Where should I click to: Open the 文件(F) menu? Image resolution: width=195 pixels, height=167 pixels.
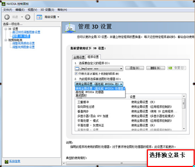[7, 10]
